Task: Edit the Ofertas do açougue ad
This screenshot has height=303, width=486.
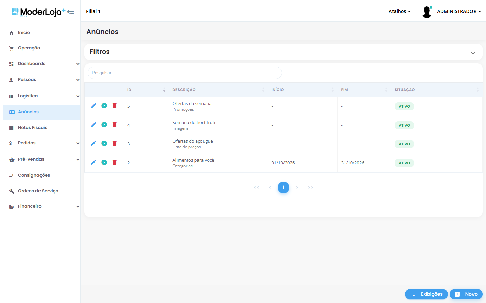Action: tap(93, 144)
